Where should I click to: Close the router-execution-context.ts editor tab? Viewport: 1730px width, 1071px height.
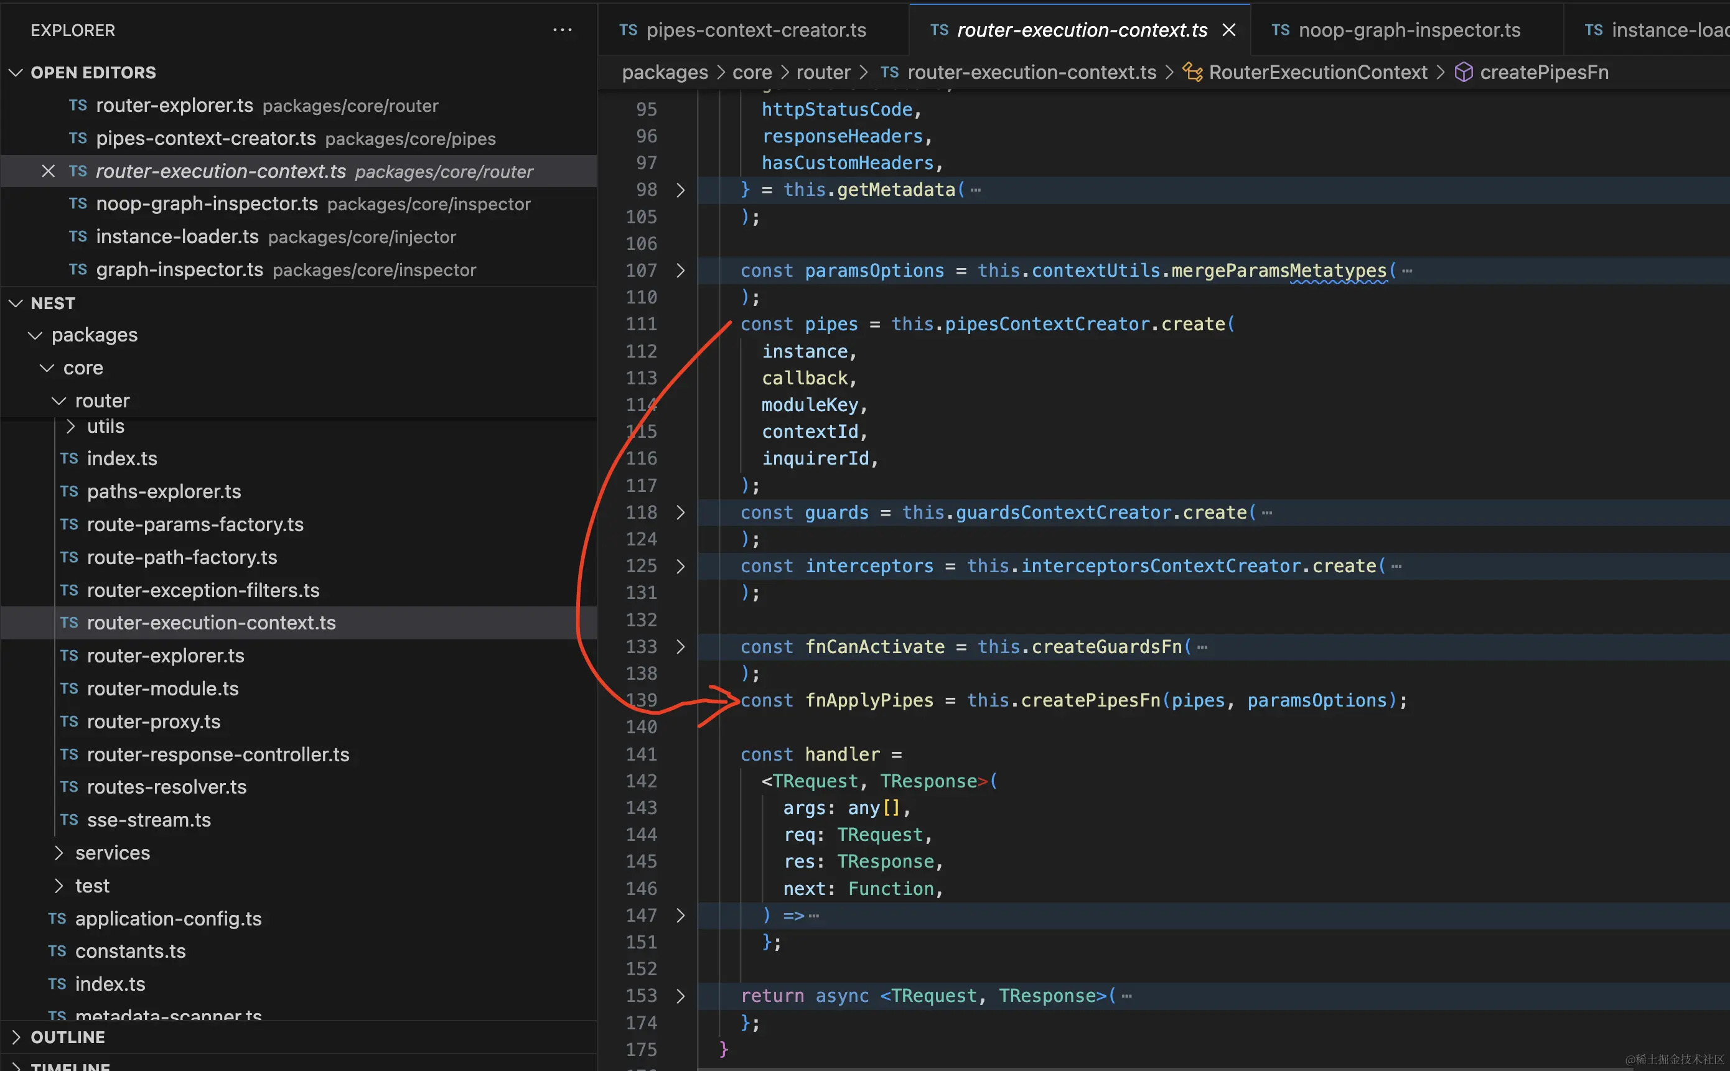click(x=1229, y=30)
